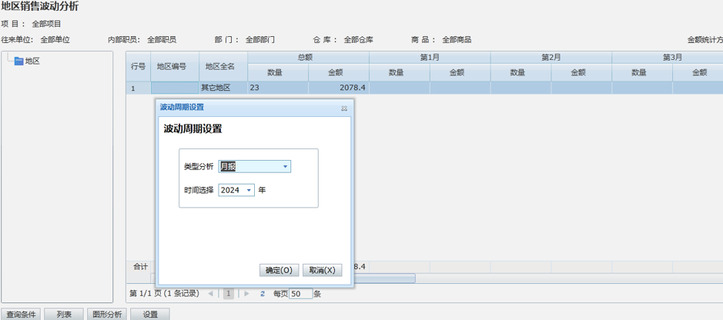The width and height of the screenshot is (723, 320).
Task: Click the 地区 folder icon in tree
Action: pos(18,61)
